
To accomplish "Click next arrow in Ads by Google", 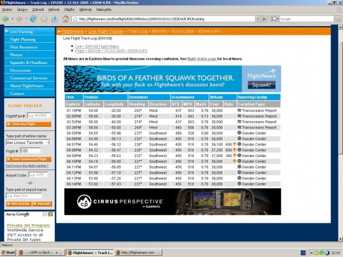I will tap(50, 214).
